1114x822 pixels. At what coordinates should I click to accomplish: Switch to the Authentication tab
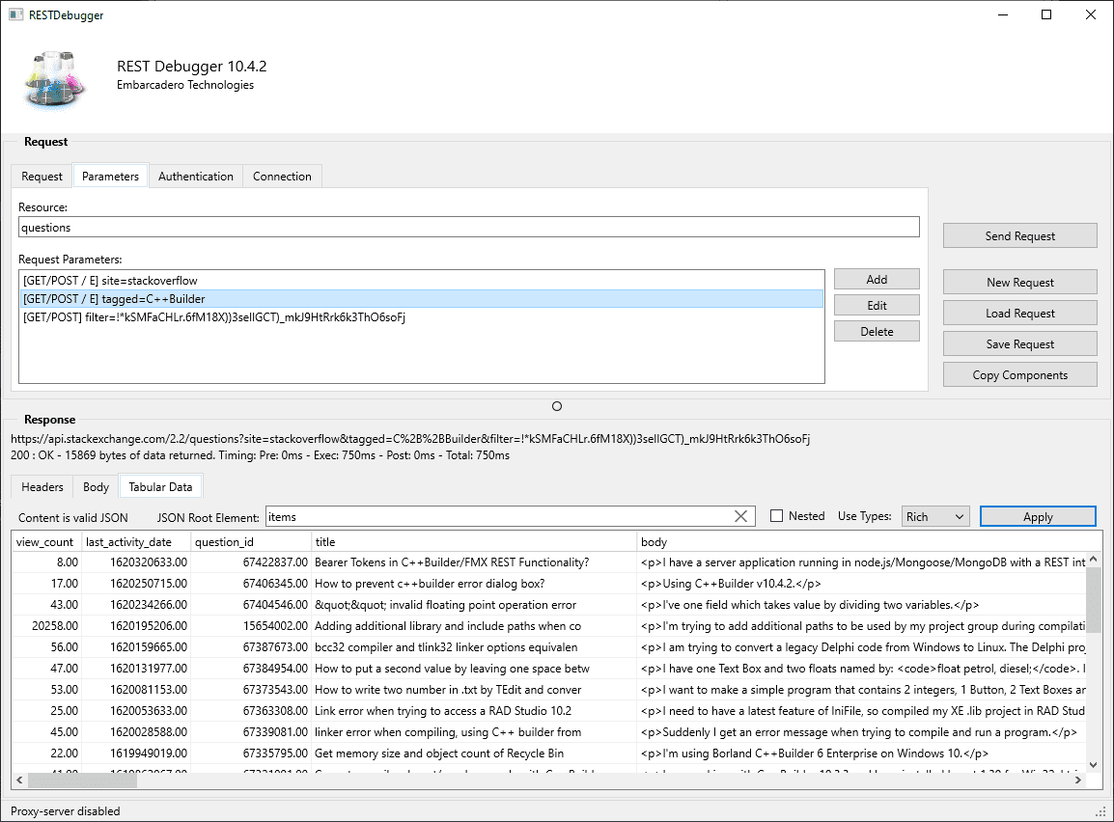click(195, 176)
